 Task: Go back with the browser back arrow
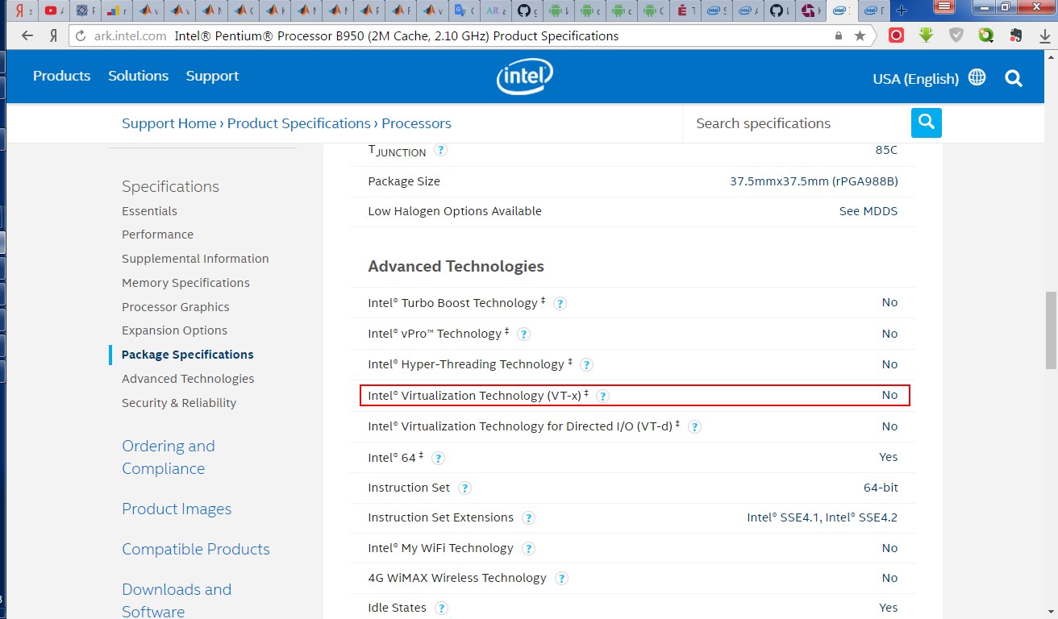pos(27,35)
